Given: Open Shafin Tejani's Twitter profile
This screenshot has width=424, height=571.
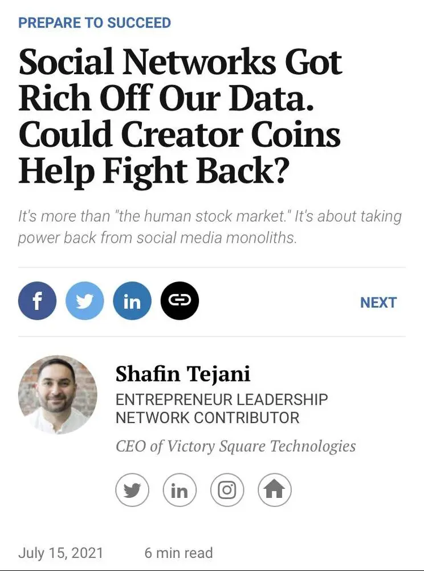Looking at the screenshot, I should tap(132, 490).
